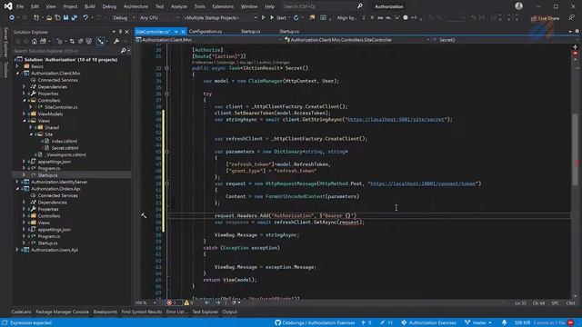Open the Build menu

pyautogui.click(x=90, y=6)
